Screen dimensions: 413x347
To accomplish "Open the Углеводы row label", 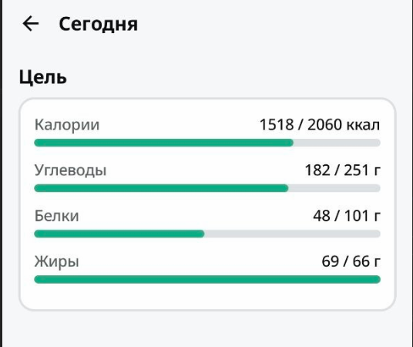I will tap(70, 170).
